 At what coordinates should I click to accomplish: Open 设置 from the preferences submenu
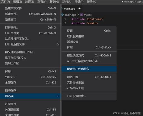click(x=89, y=31)
